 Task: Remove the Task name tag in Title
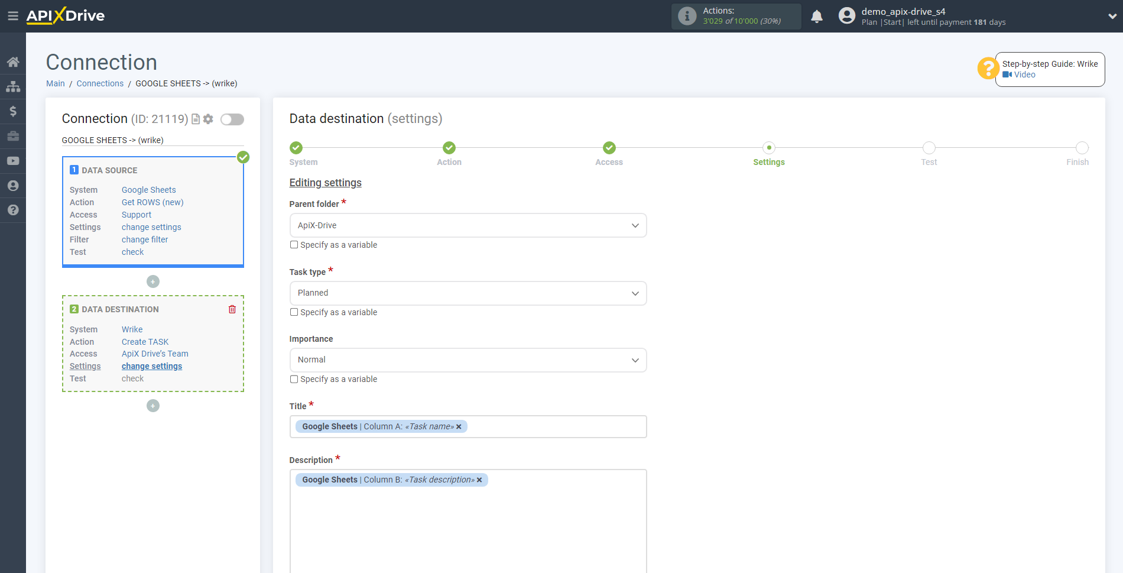[459, 426]
